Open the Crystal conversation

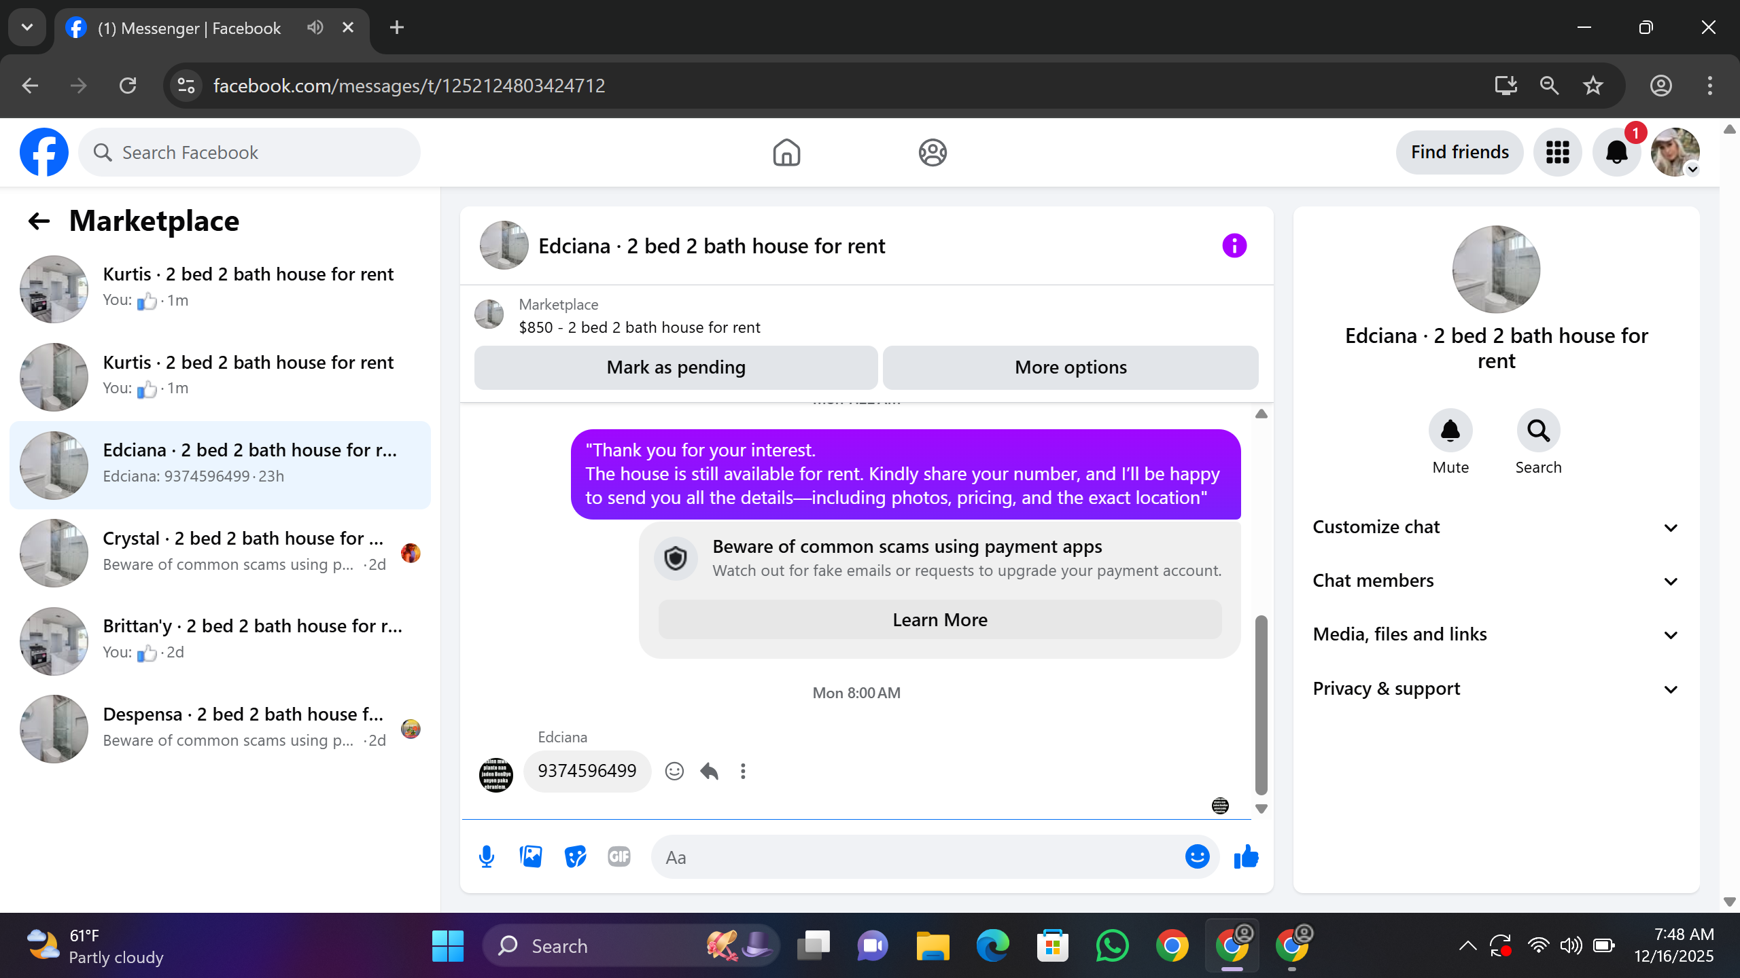coord(220,553)
